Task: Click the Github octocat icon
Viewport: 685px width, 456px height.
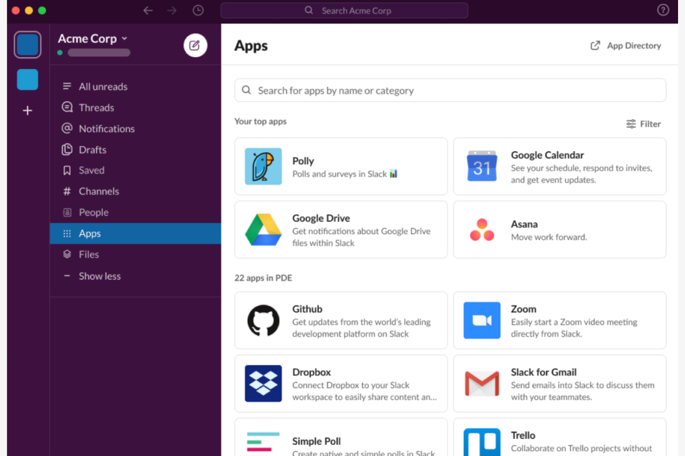Action: [x=263, y=320]
